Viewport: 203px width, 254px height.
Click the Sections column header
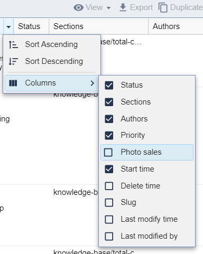tap(99, 26)
